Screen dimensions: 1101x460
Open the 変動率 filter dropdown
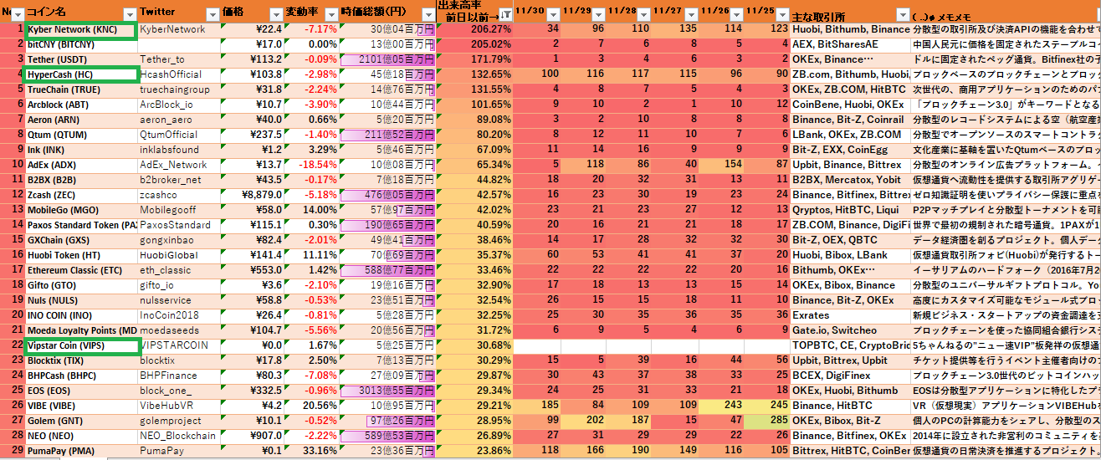[x=331, y=14]
